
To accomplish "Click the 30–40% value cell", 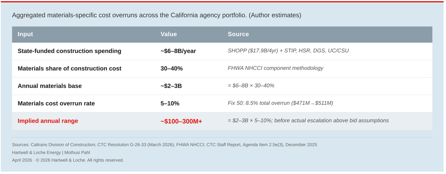I will (171, 68).
